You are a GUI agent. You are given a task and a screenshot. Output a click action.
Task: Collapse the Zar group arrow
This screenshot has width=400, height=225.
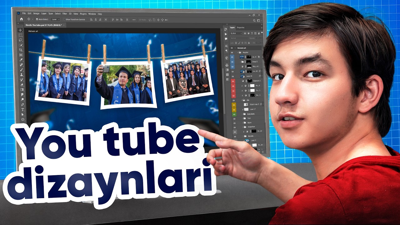tap(242, 100)
